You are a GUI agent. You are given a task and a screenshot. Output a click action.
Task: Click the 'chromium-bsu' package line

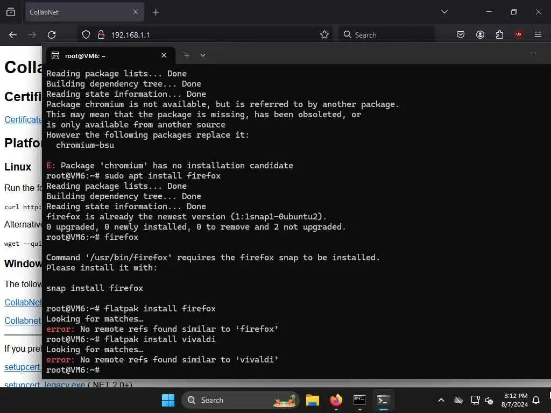(85, 145)
